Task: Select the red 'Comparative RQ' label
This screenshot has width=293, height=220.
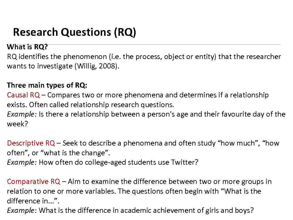Action: (33, 182)
